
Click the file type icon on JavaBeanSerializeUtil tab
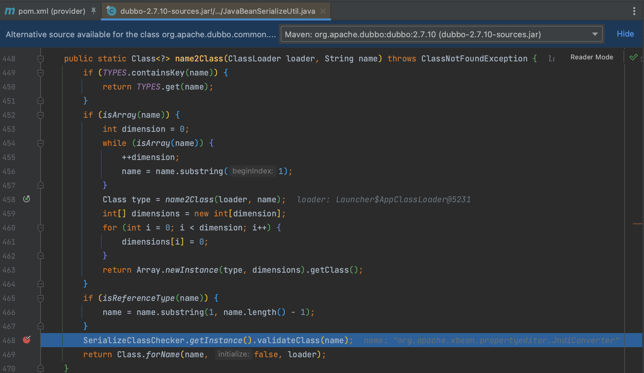[x=111, y=11]
